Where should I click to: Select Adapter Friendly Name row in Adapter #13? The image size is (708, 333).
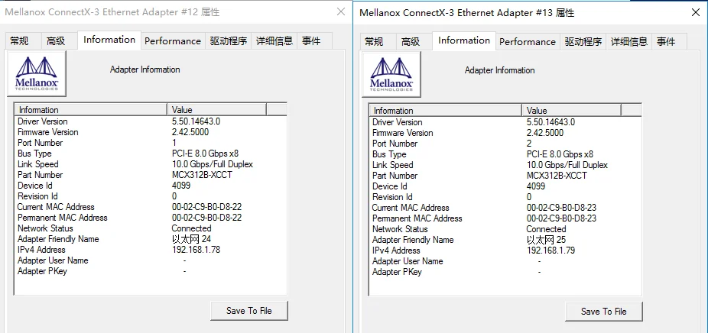click(505, 240)
